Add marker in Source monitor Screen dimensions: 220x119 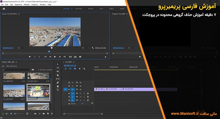pos(30,57)
